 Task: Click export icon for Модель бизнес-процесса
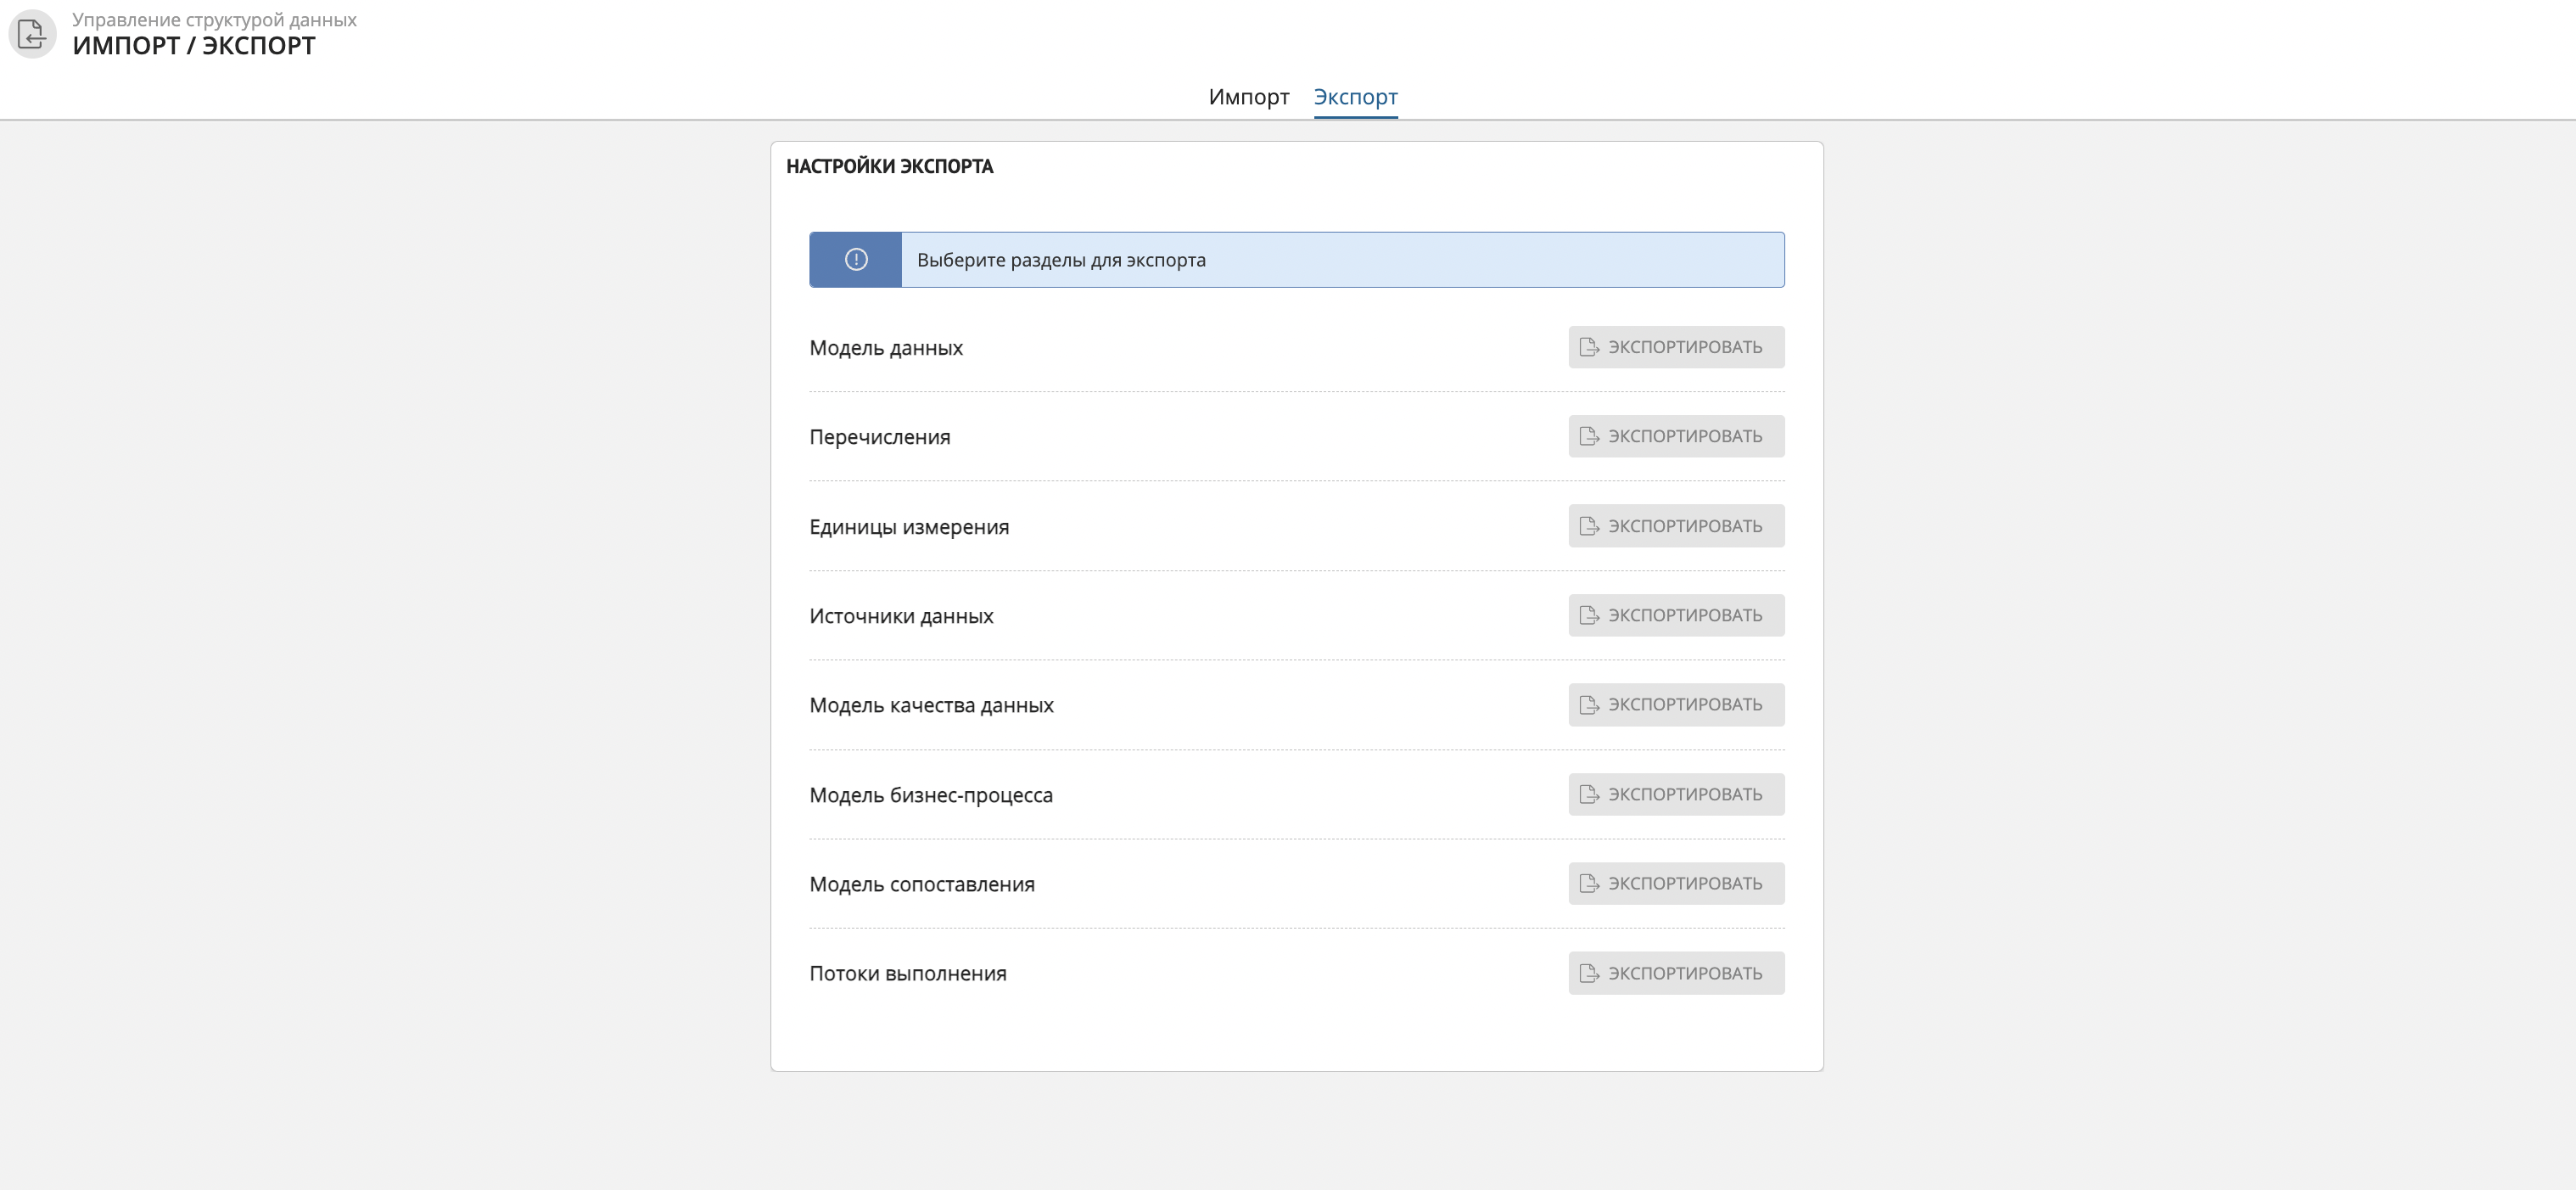coord(1589,795)
